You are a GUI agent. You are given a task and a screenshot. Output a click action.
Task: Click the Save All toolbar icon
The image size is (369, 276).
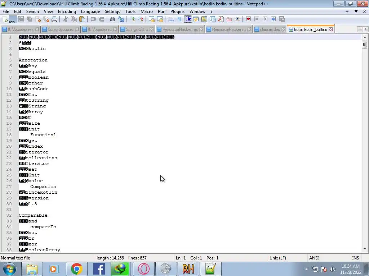pos(30,19)
